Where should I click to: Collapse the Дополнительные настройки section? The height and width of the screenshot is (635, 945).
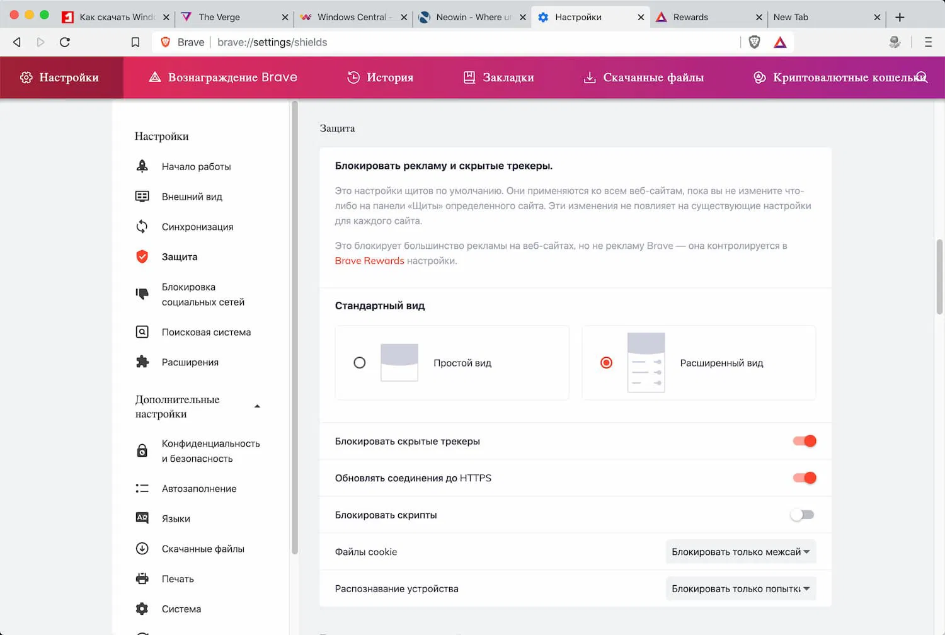pos(257,406)
